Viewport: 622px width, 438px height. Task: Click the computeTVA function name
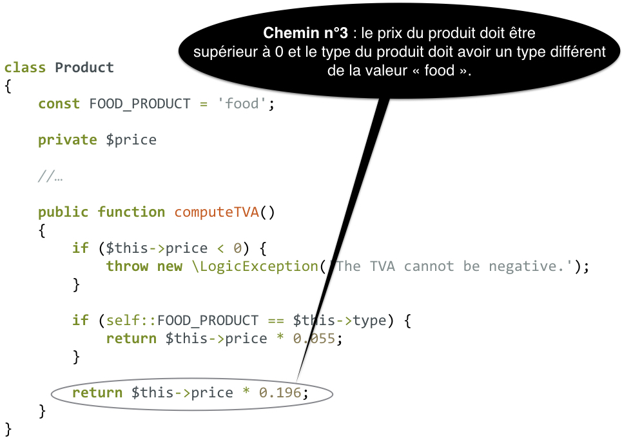click(x=217, y=212)
